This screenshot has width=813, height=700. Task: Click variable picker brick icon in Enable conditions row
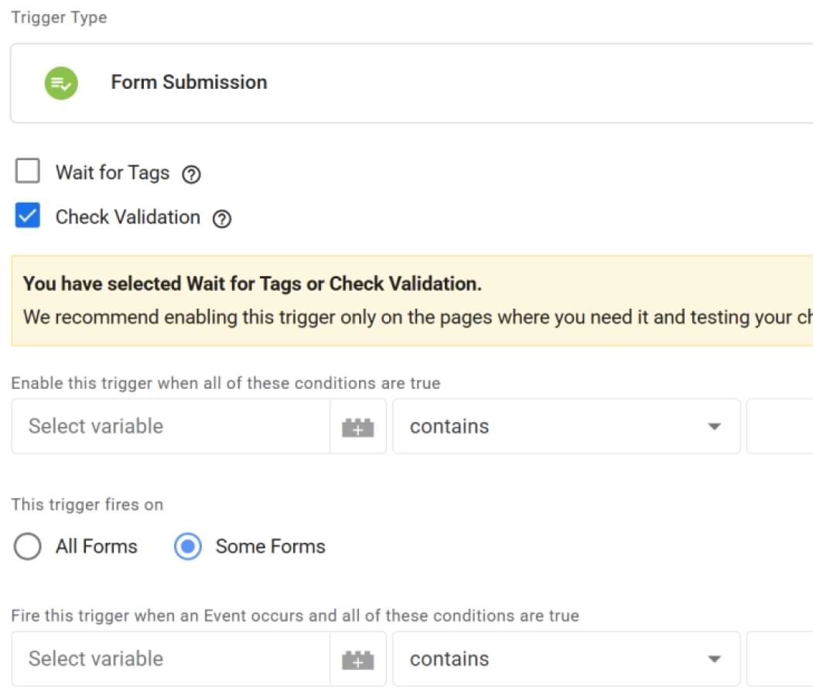(357, 427)
